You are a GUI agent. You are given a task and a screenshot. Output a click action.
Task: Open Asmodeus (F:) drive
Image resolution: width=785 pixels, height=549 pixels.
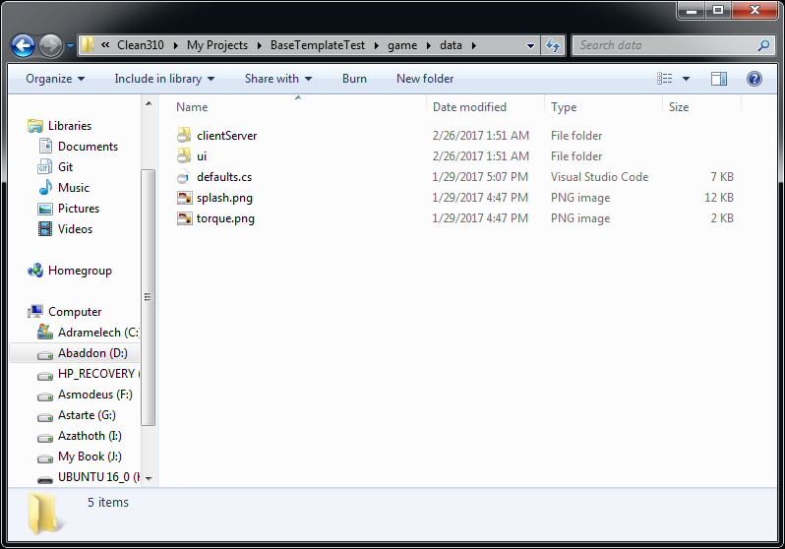coord(95,395)
